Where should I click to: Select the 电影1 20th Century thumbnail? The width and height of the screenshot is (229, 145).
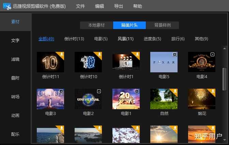coord(126,99)
